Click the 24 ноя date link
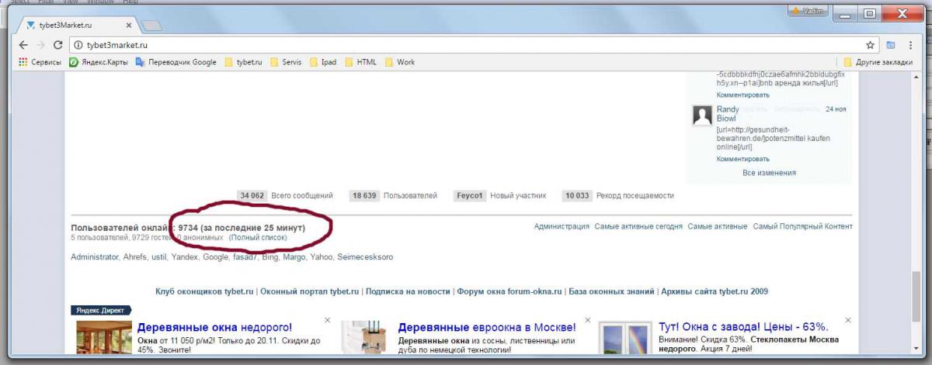The width and height of the screenshot is (932, 365). 836,109
